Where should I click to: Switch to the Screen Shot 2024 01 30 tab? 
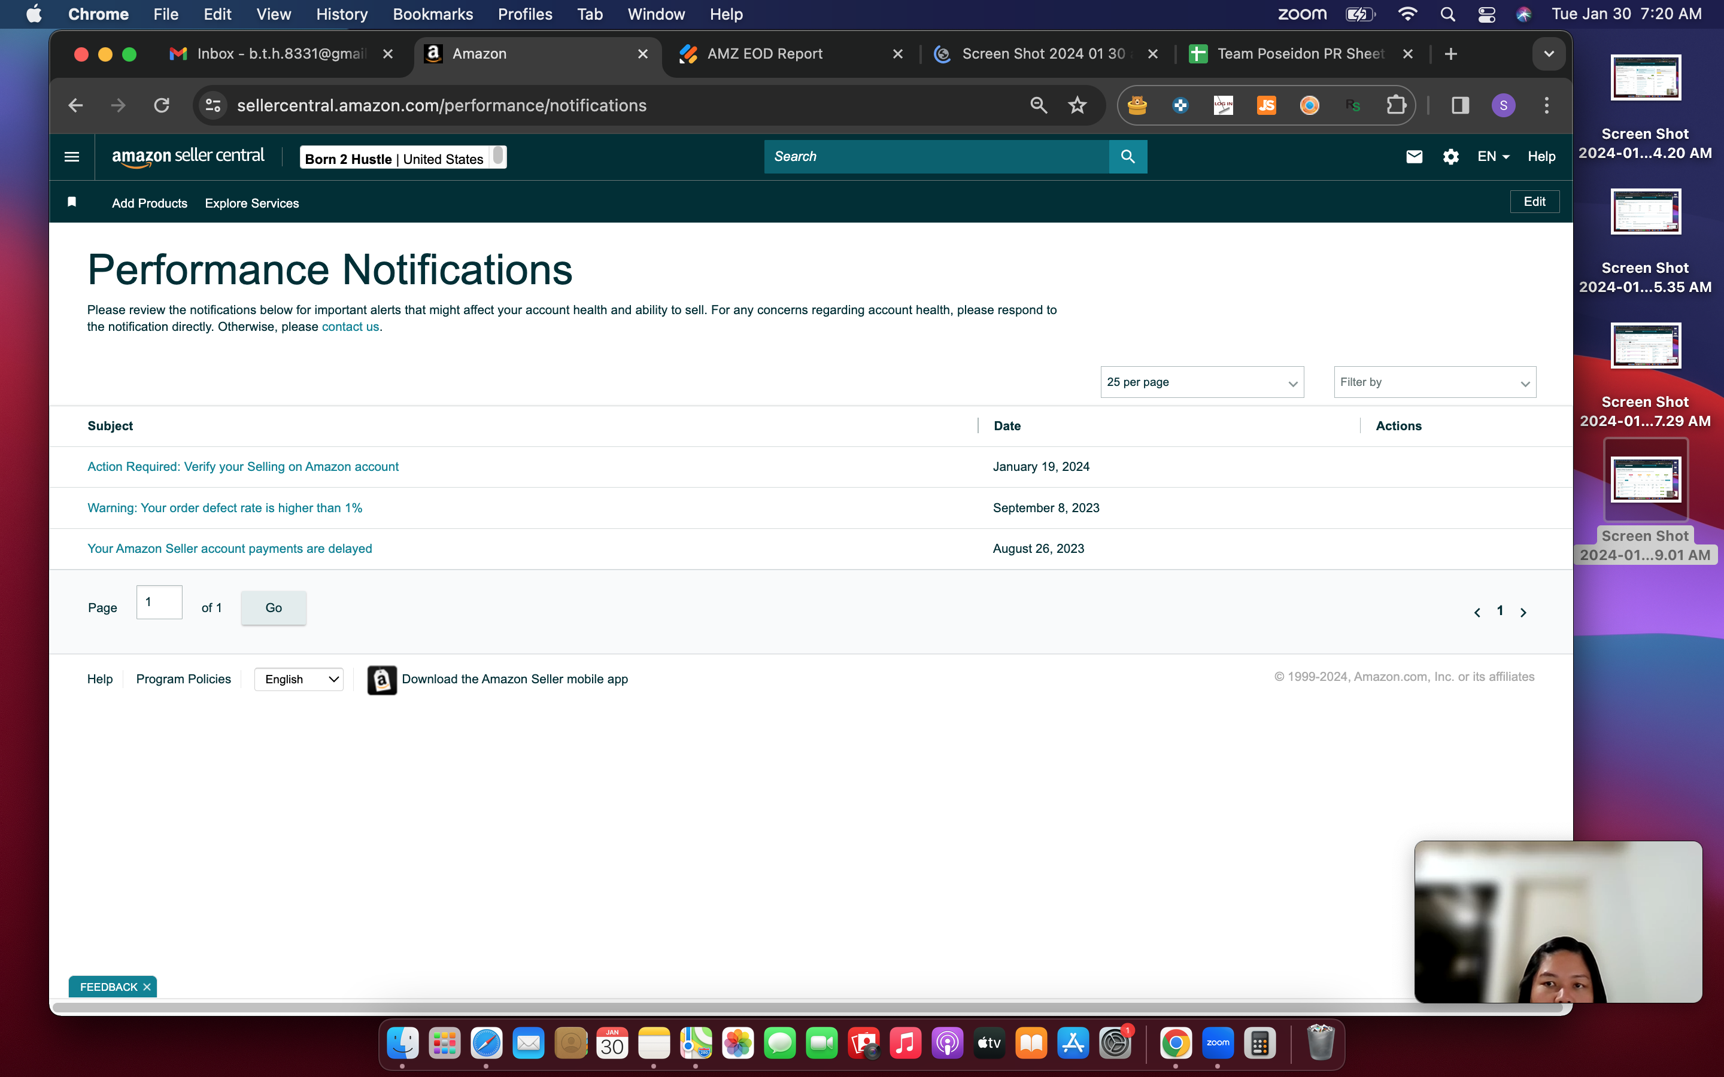pos(1046,54)
